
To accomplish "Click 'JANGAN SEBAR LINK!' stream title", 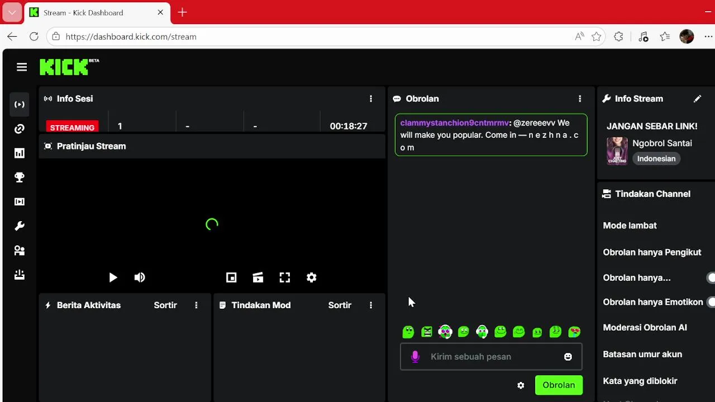I will pos(652,126).
